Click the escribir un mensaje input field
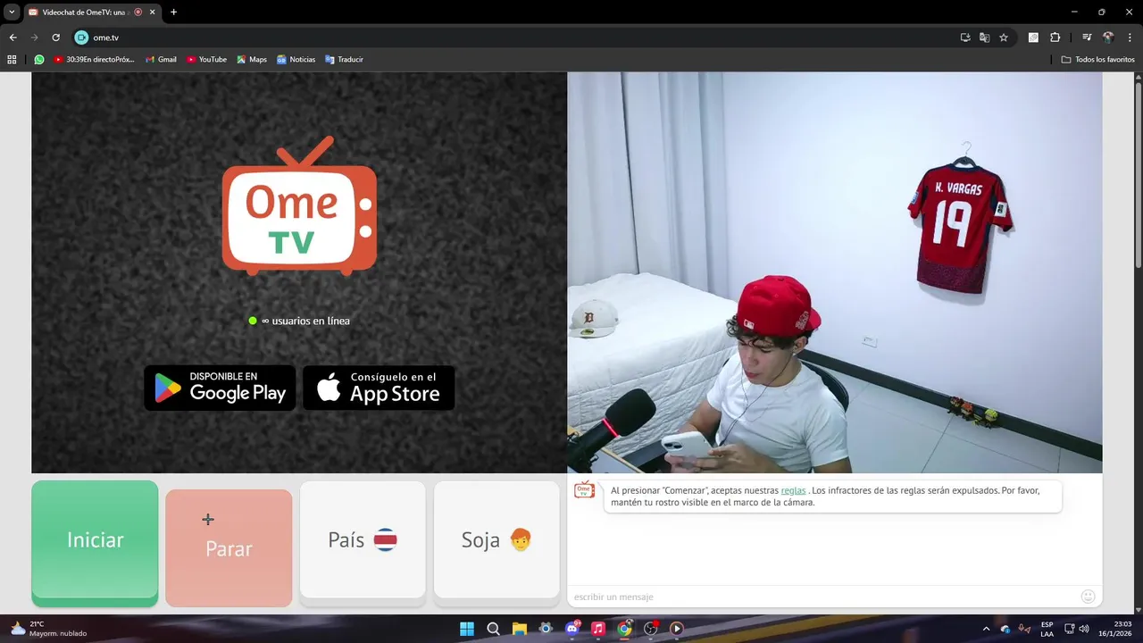 tap(822, 597)
